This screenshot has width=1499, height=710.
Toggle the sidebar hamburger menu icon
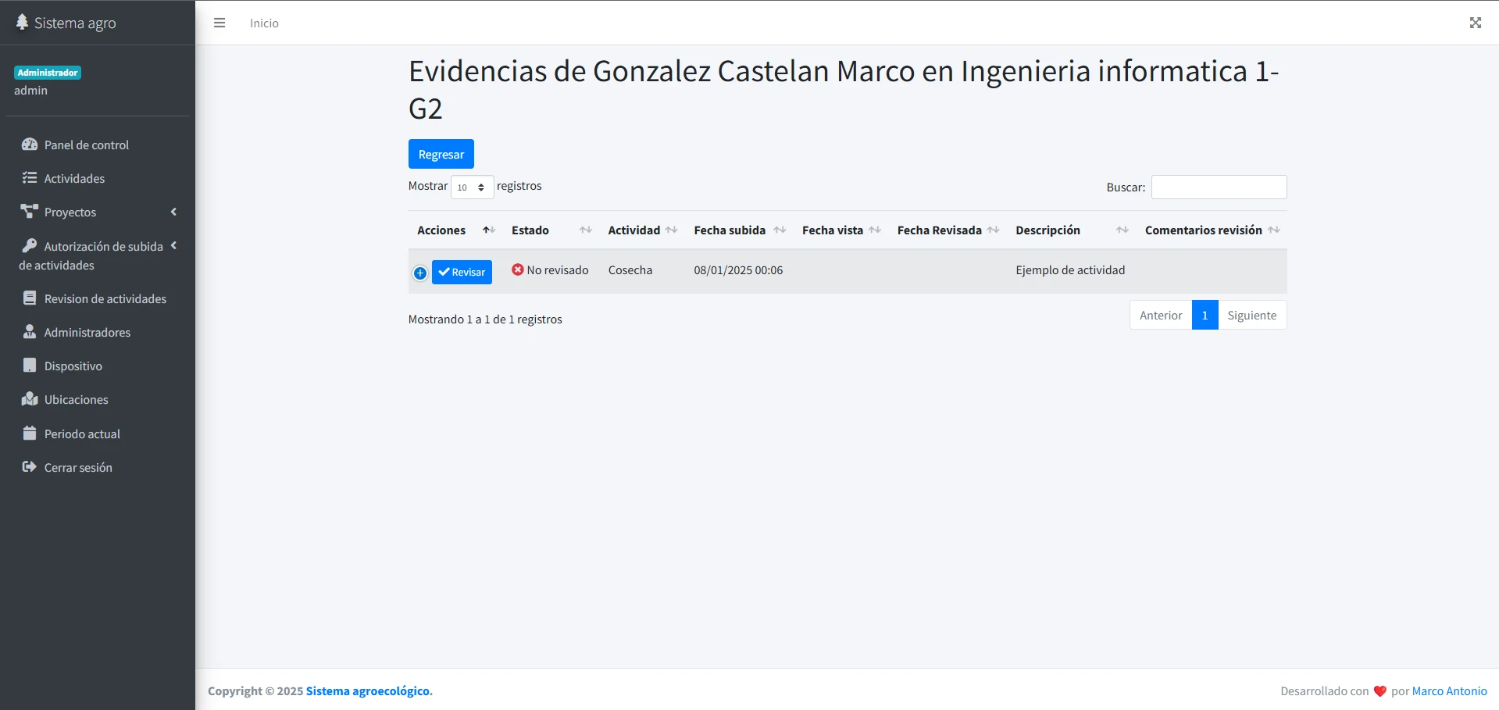coord(219,23)
